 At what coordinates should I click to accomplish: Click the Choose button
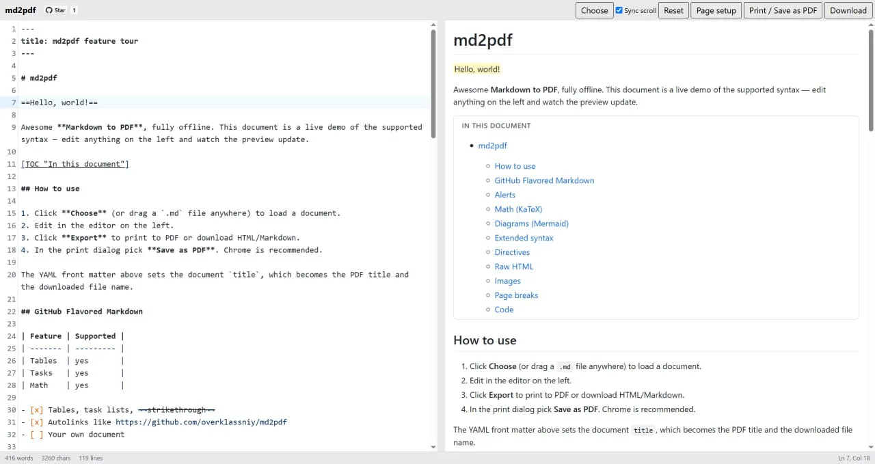coord(594,10)
